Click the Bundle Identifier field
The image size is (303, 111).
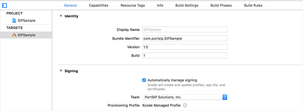coord(185,38)
